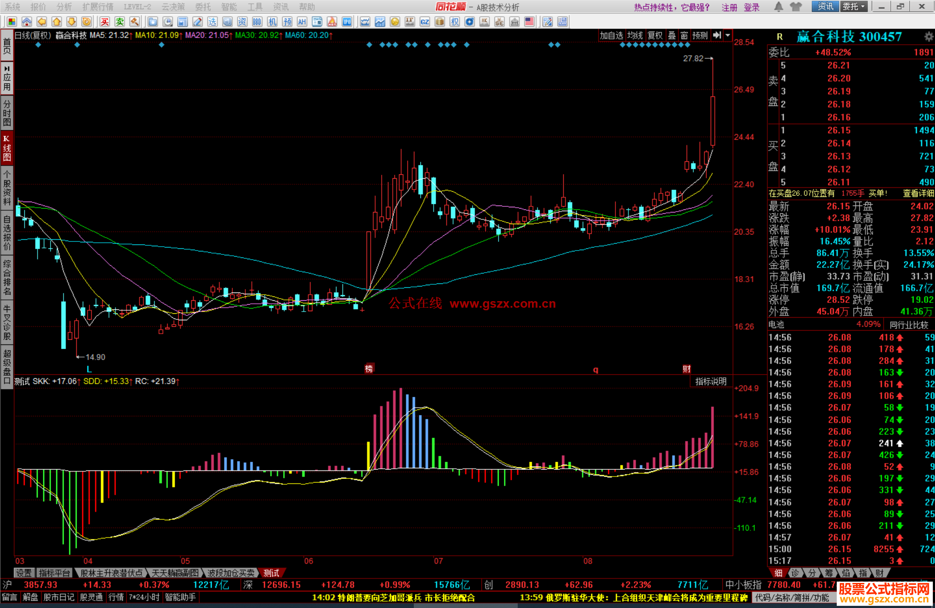The height and width of the screenshot is (608, 935).
Task: Click the HOT flame toolbar icon
Action: 332,22
